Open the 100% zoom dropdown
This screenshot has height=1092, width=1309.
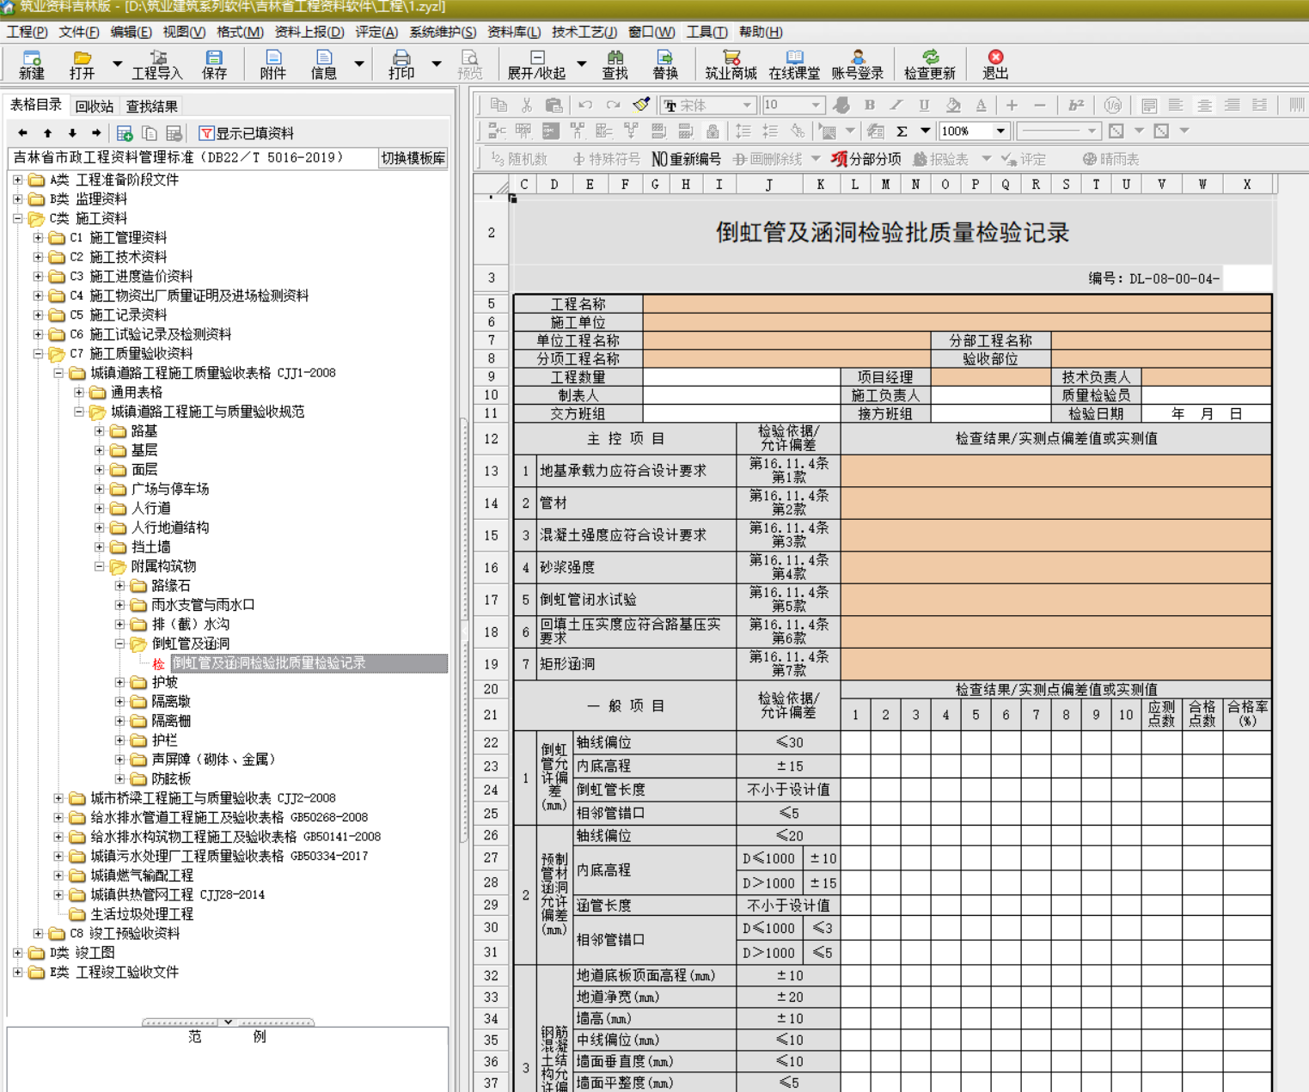coord(1000,131)
